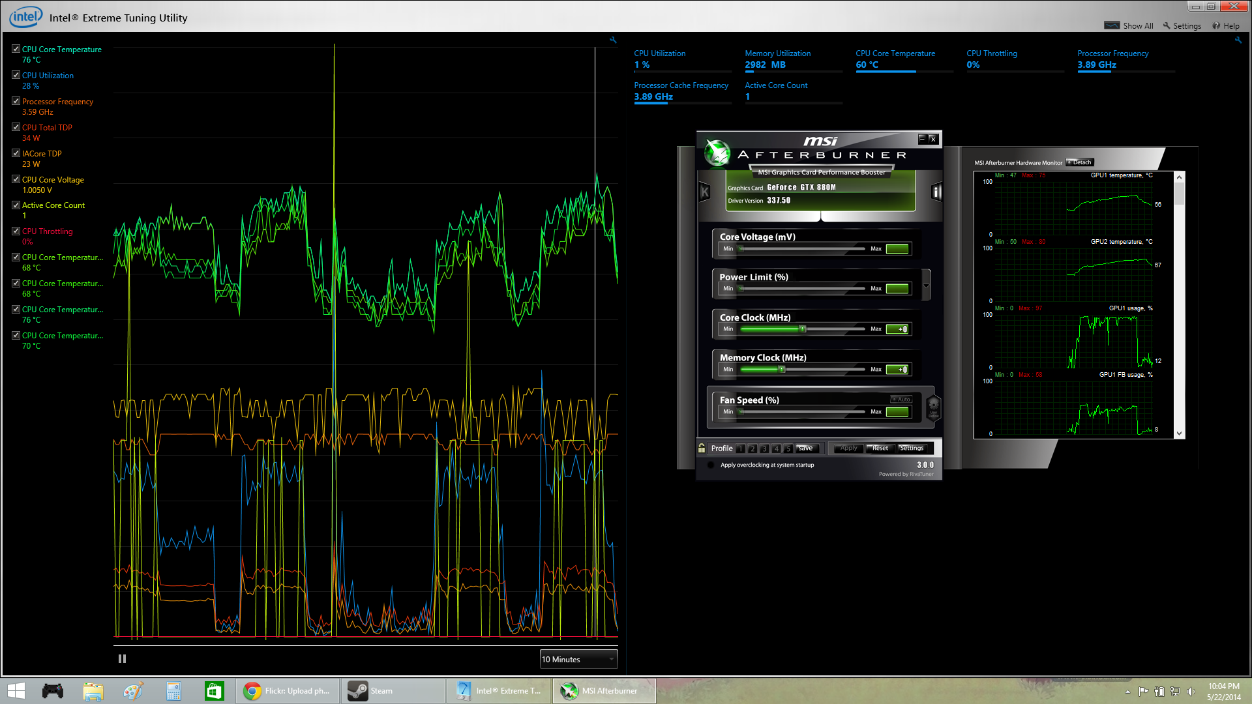Click the Afterburner Reset button

point(880,448)
